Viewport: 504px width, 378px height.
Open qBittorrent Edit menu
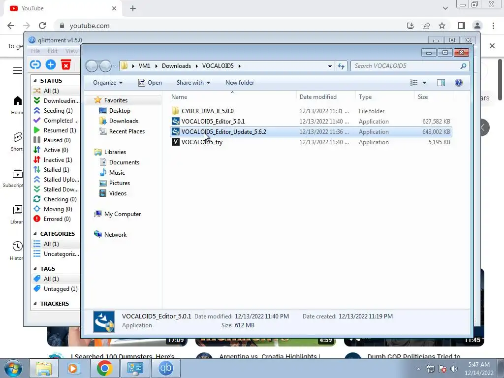[x=52, y=51]
